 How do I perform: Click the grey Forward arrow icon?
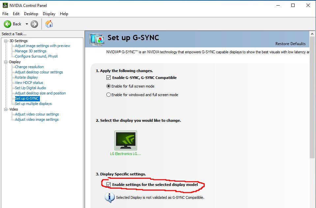click(34, 24)
